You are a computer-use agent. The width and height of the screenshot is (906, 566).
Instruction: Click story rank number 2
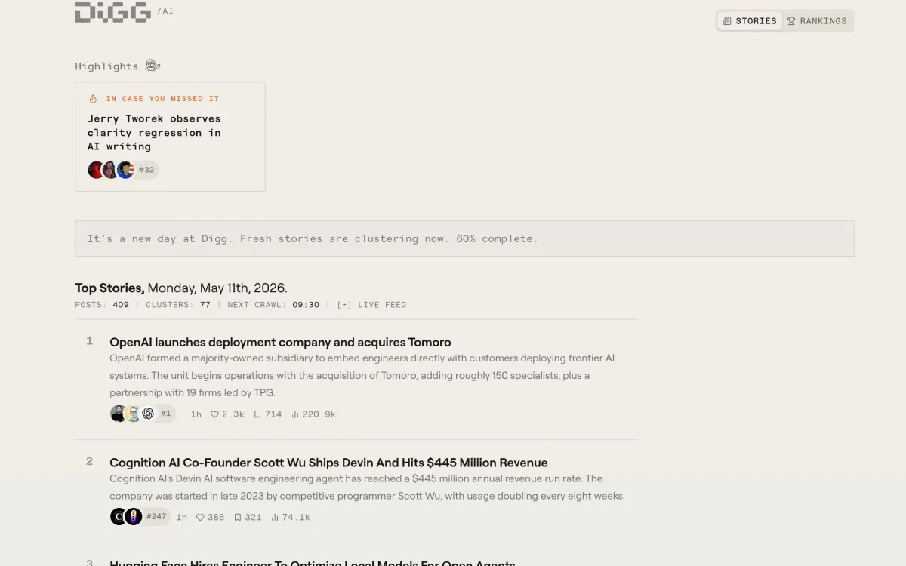click(89, 461)
